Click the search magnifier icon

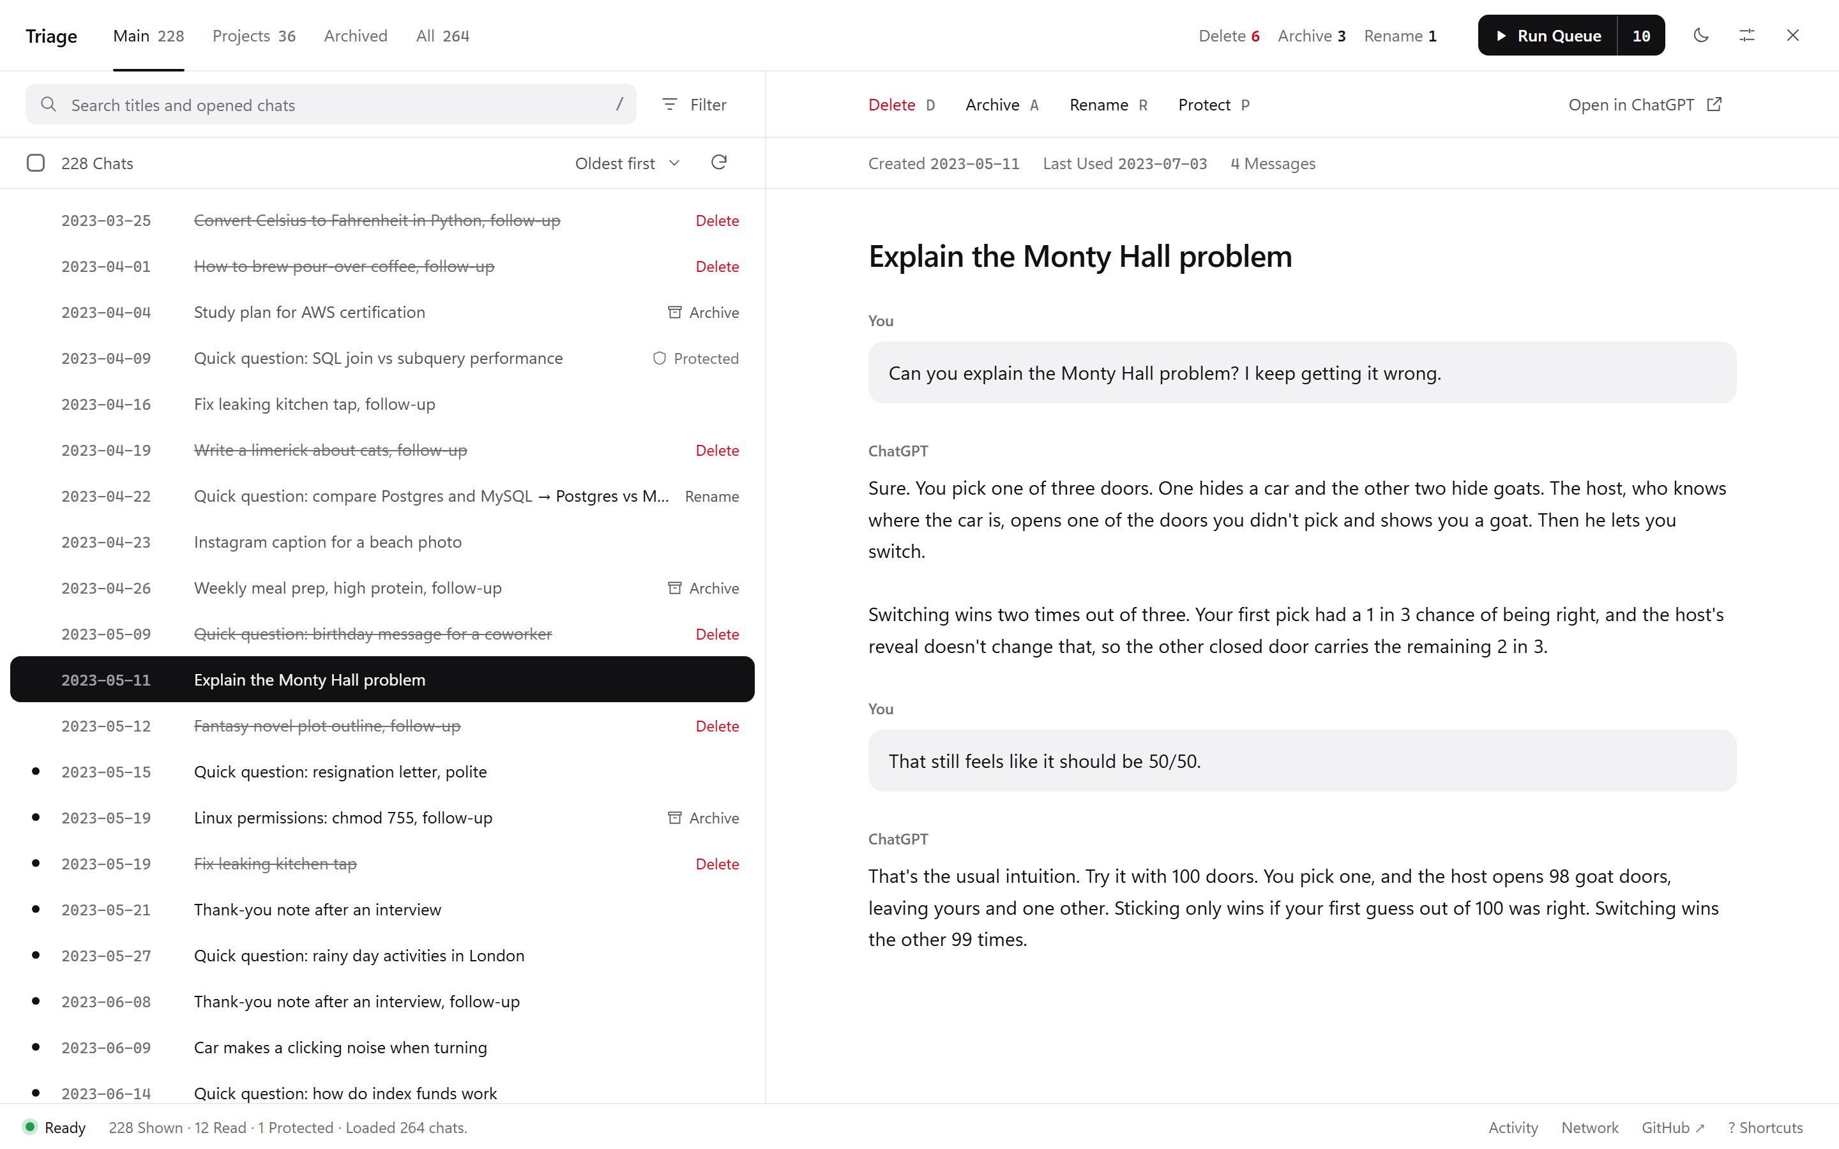pyautogui.click(x=49, y=104)
